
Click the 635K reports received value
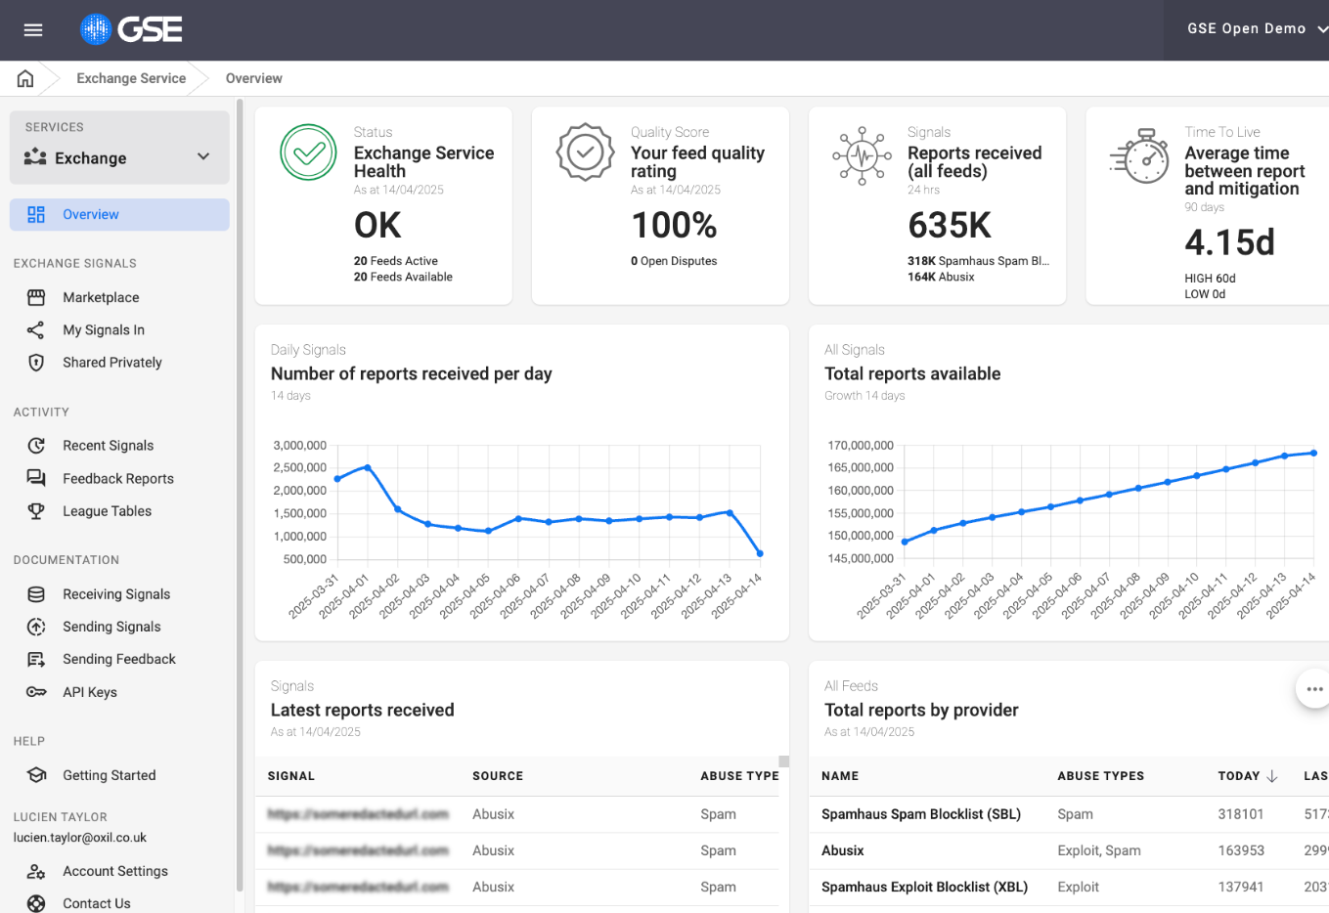(950, 226)
